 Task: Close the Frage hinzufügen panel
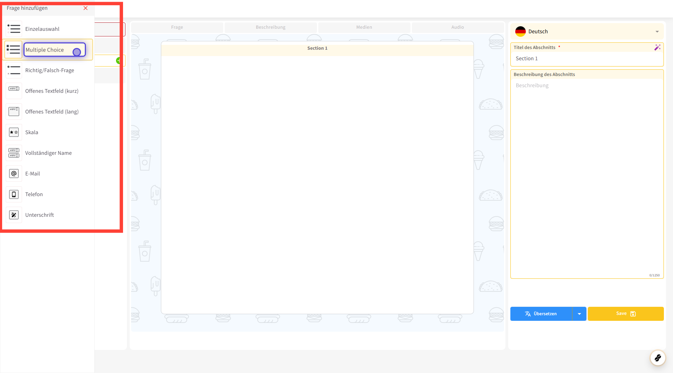(86, 8)
